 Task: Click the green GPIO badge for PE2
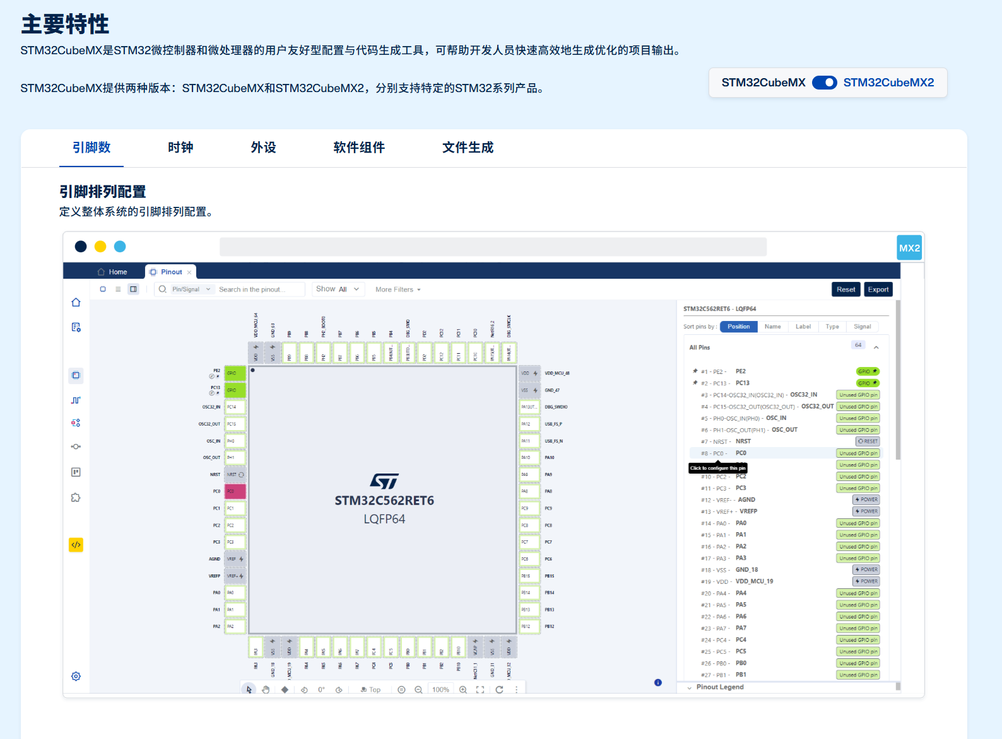point(868,371)
